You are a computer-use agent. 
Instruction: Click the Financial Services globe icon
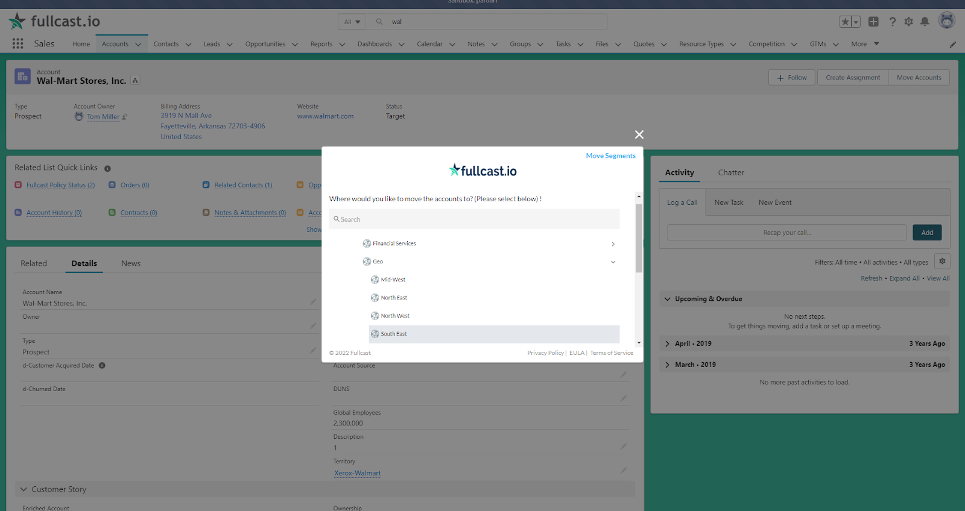click(367, 243)
